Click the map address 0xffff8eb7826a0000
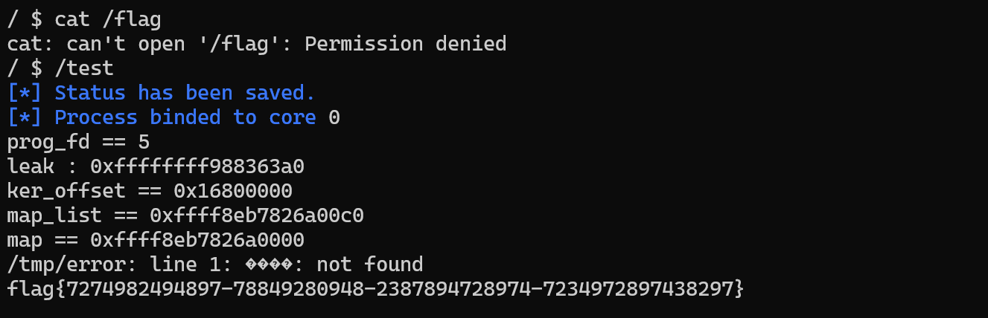Screen dimensions: 988x318 tap(197, 241)
